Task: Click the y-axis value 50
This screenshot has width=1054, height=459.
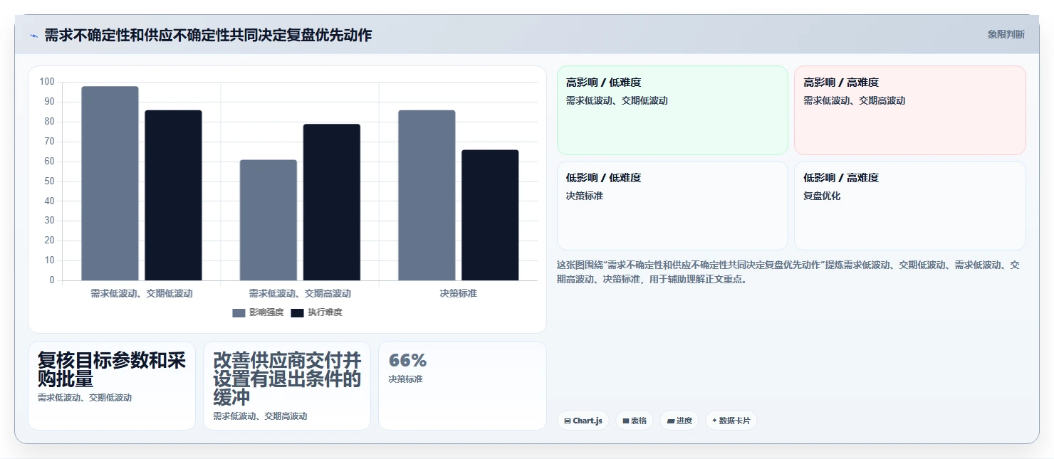Action: click(x=49, y=181)
